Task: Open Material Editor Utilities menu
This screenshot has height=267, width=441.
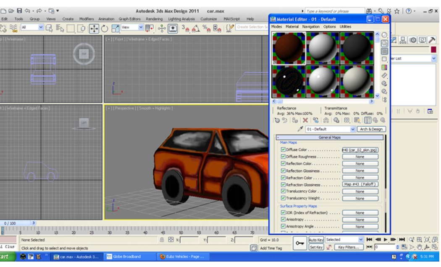Action: [345, 26]
